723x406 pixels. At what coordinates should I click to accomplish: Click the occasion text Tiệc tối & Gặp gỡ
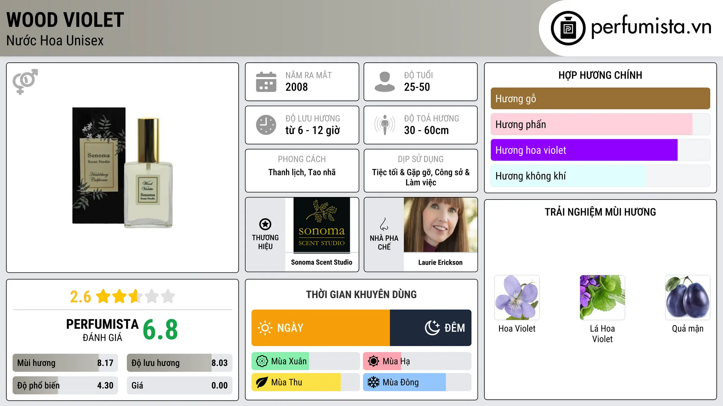pyautogui.click(x=402, y=172)
